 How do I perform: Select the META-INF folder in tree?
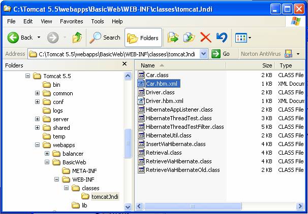point(79,171)
